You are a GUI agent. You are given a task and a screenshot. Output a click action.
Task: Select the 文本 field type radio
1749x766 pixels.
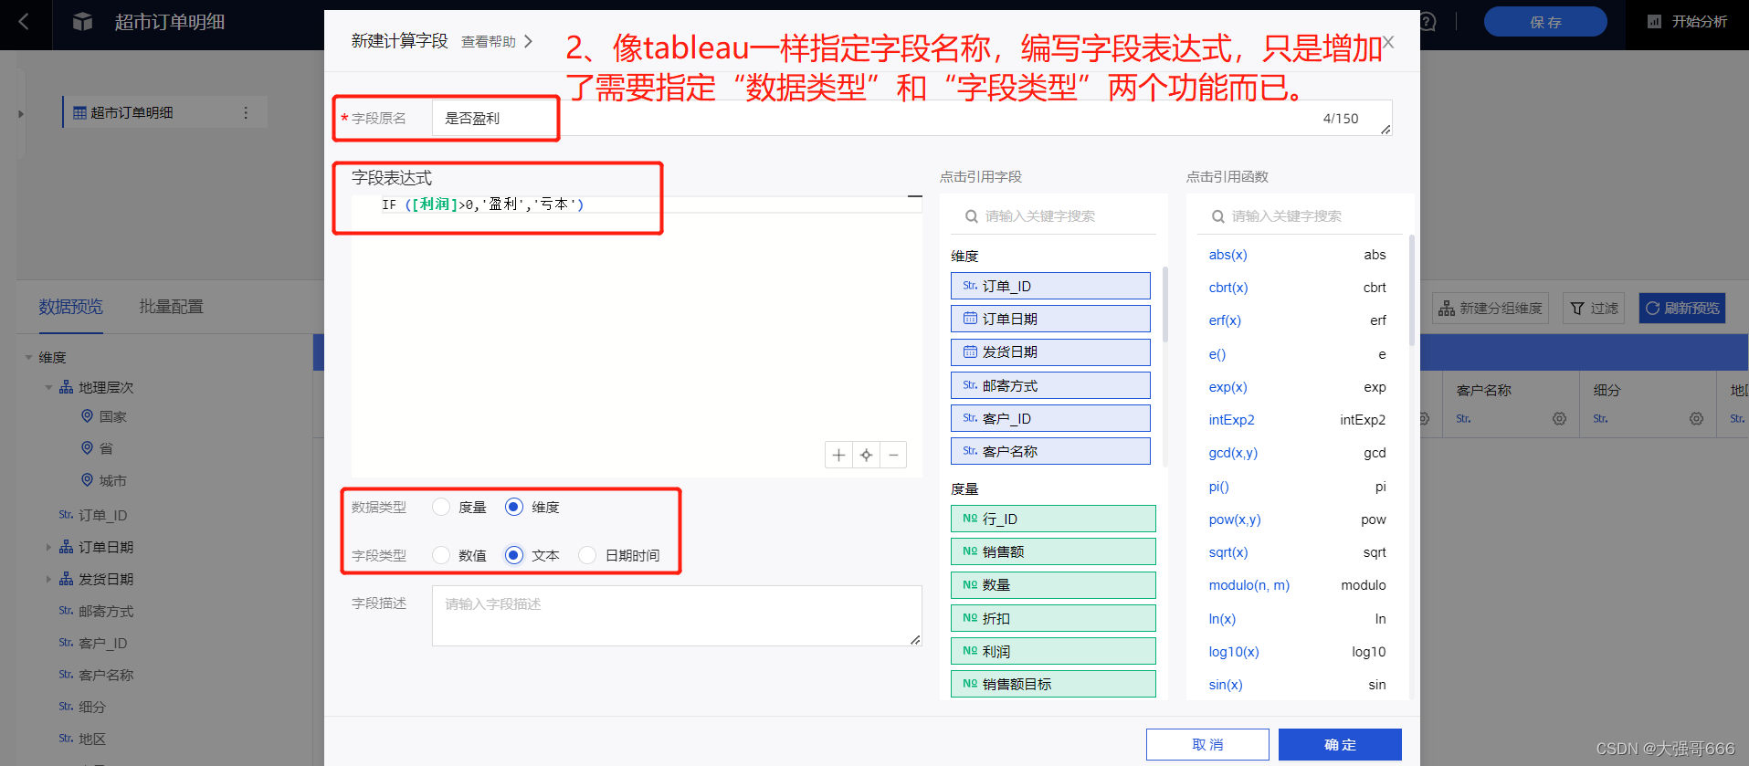[514, 555]
